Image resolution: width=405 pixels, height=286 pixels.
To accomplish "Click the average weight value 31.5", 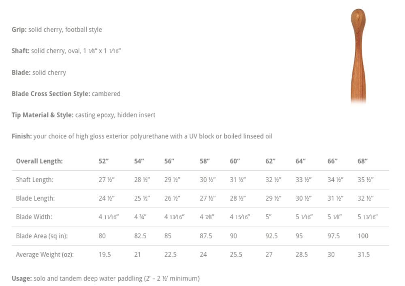I will (x=364, y=254).
